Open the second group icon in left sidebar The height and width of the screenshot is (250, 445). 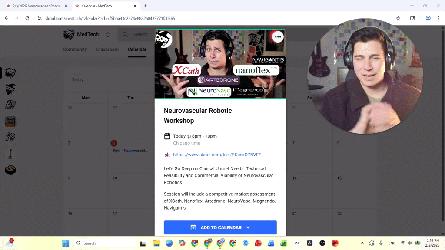(x=10, y=89)
